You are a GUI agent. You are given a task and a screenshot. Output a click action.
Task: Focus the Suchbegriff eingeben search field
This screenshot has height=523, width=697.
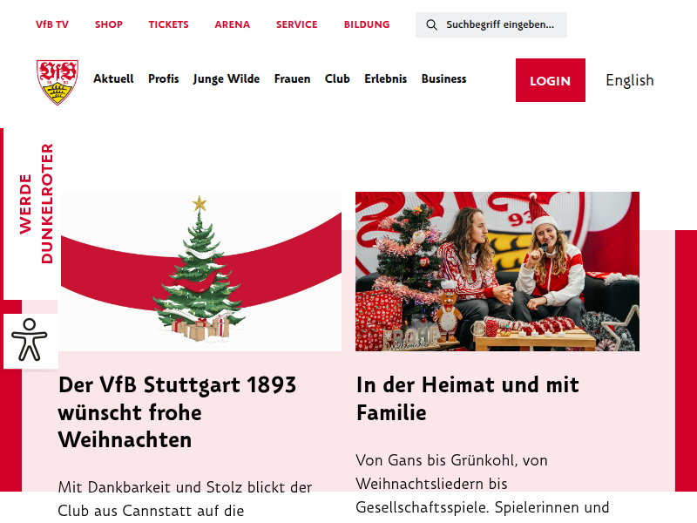point(491,25)
